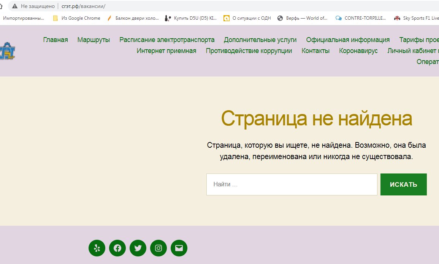Open the 'Купить D5U (D5) KI...' bookmark
The image size is (439, 264).
[x=191, y=18]
